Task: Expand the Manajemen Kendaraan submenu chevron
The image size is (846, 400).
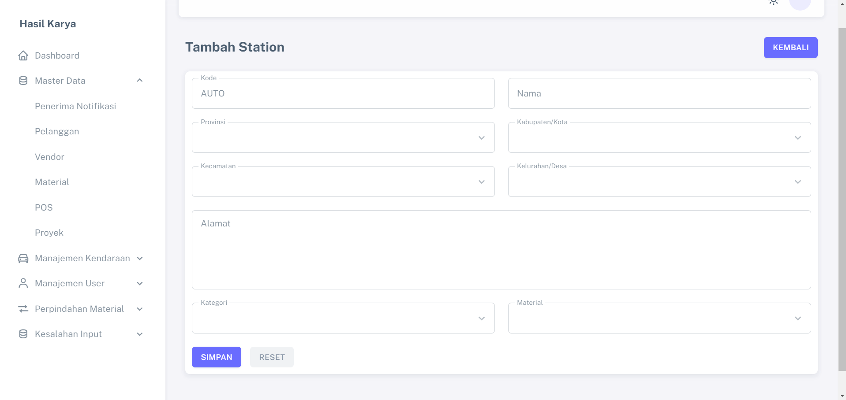Action: [140, 259]
